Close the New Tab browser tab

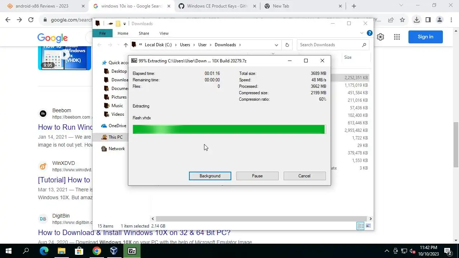pos(340,6)
